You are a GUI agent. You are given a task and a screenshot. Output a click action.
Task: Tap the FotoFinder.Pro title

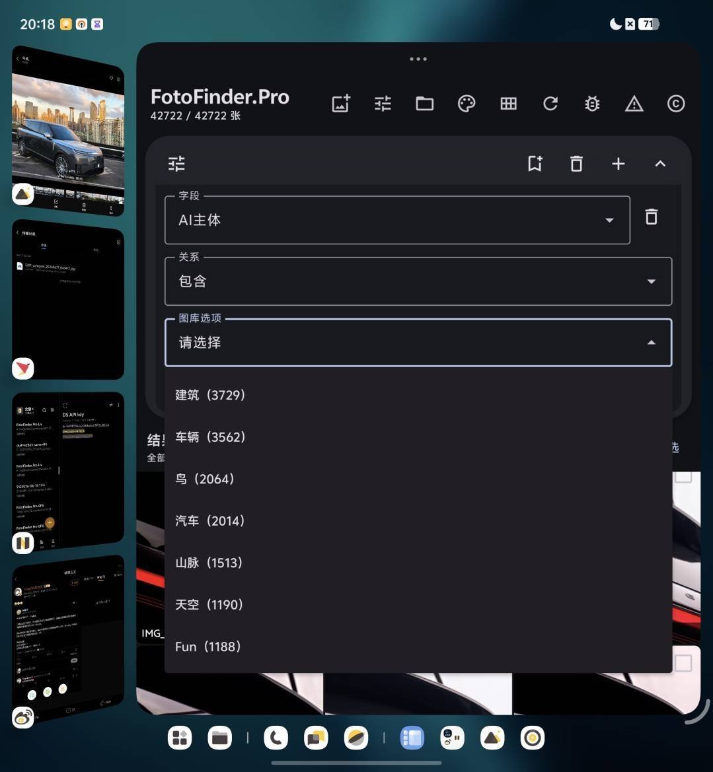220,96
